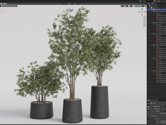Open the Object properties tab orange square
The image size is (166, 125).
coord(148,120)
